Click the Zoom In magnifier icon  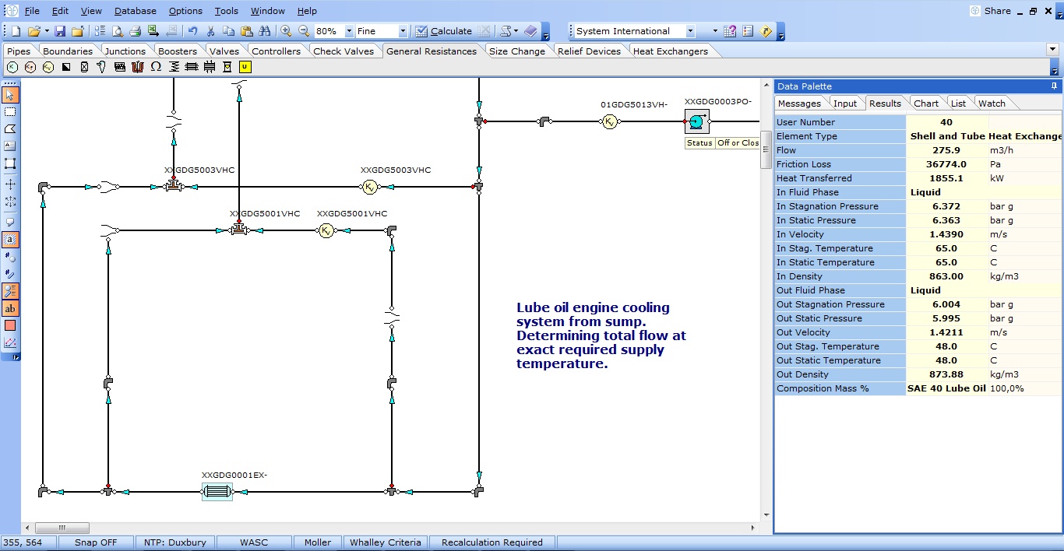point(286,31)
